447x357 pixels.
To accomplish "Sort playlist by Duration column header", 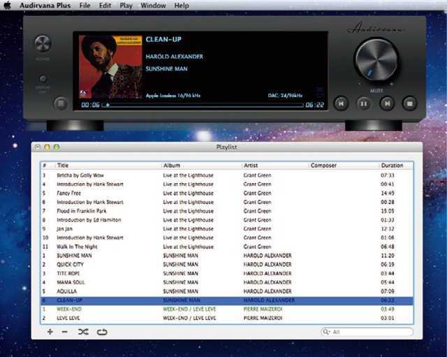I will point(392,166).
